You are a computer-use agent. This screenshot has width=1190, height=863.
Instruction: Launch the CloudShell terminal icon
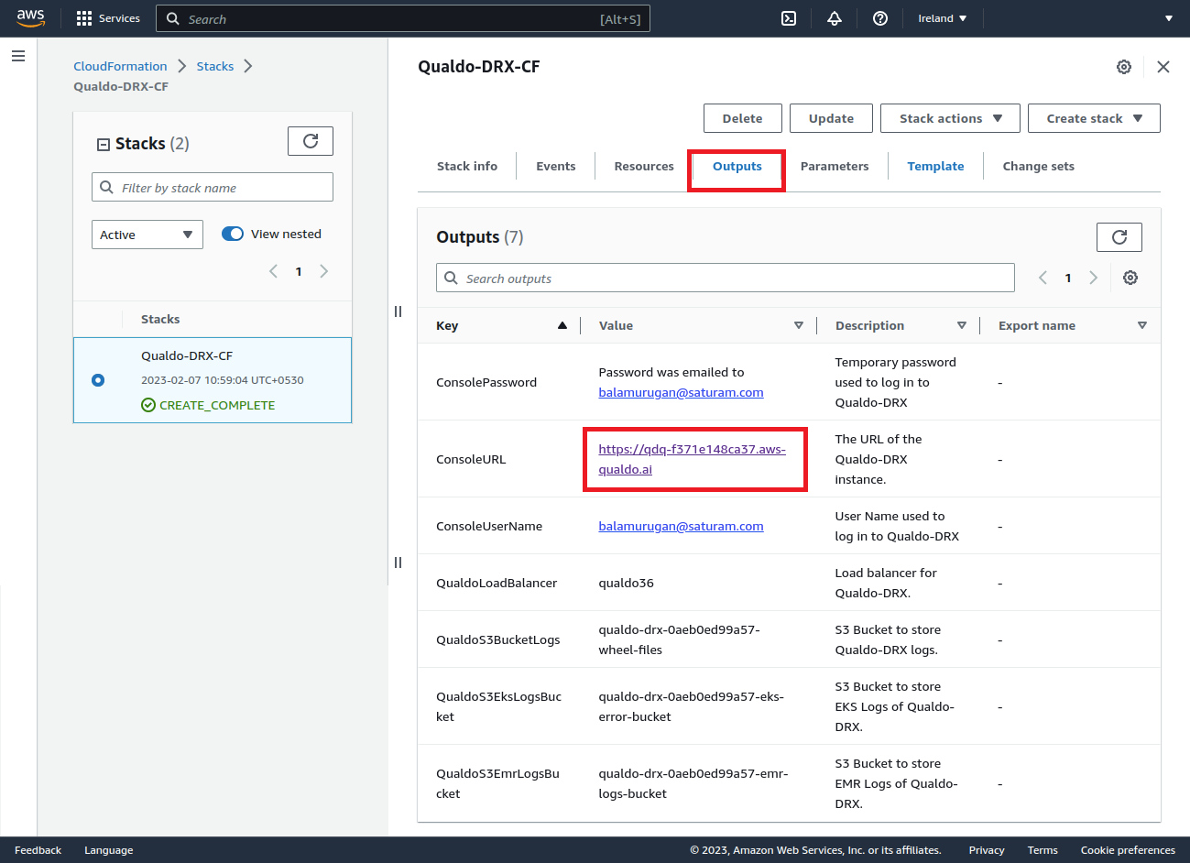coord(789,18)
